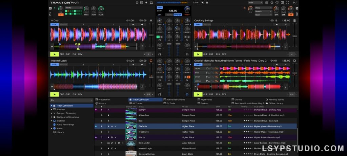Toggle AUTO button in master clock panel
Screen dimensions: 347x156
tap(169, 15)
